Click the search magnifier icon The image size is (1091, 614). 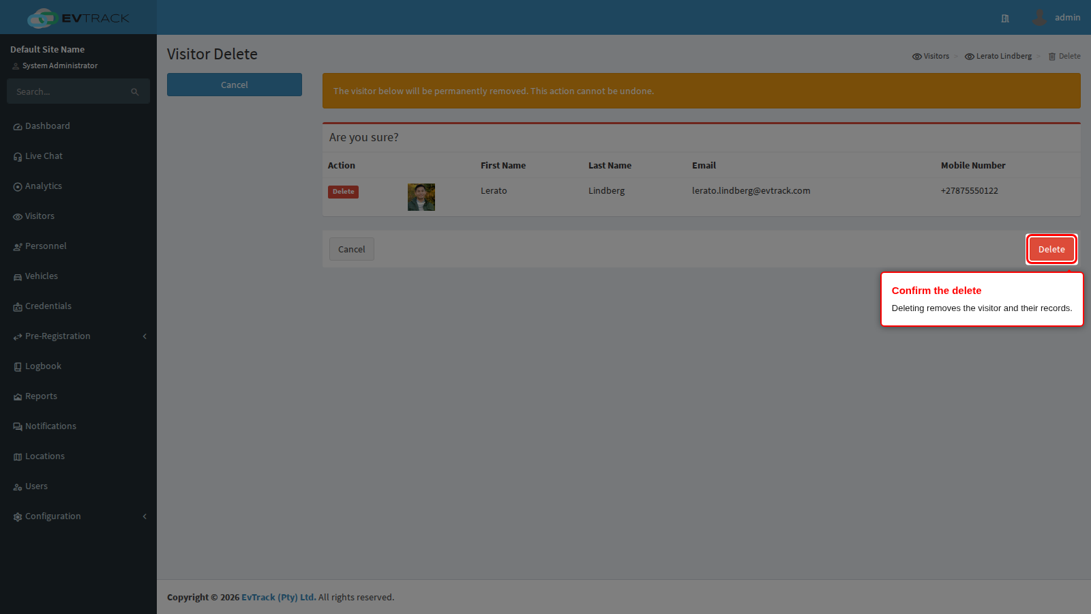pos(135,92)
